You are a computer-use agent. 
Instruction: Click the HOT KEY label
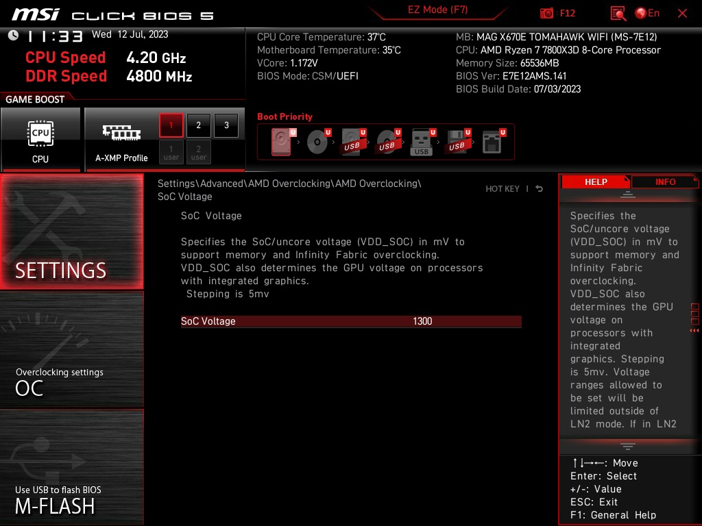click(x=503, y=189)
